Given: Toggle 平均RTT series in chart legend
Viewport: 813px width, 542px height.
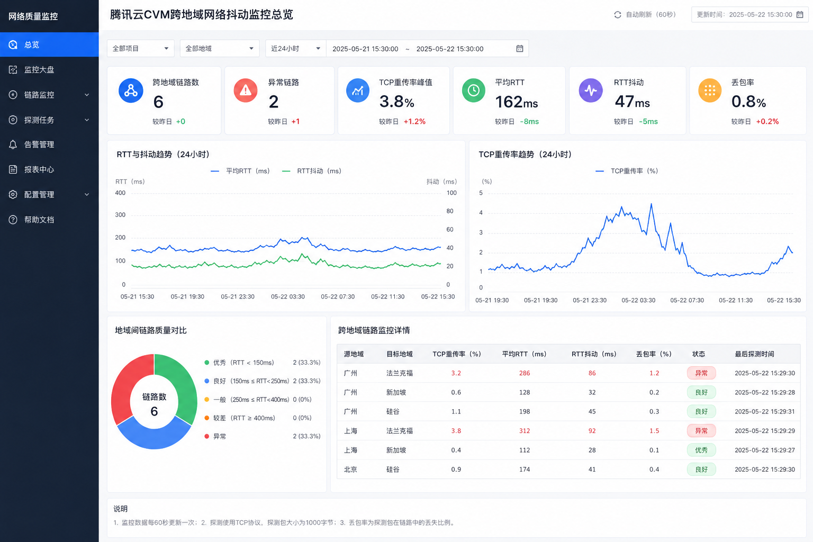Looking at the screenshot, I should click(x=240, y=171).
